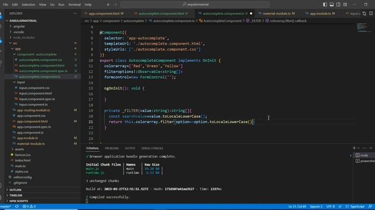375x210 pixels.
Task: Open favicon.ico file
Action: tap(22, 155)
